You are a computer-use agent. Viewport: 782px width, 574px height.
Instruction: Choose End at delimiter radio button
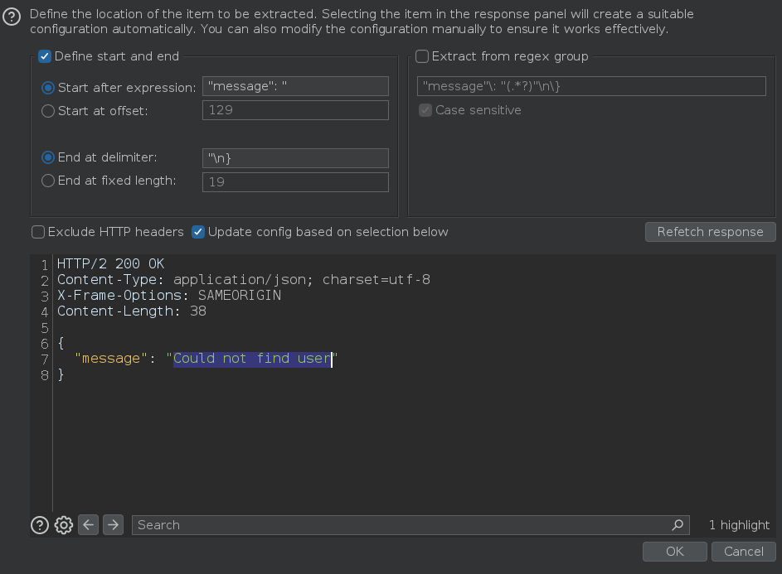[48, 157]
